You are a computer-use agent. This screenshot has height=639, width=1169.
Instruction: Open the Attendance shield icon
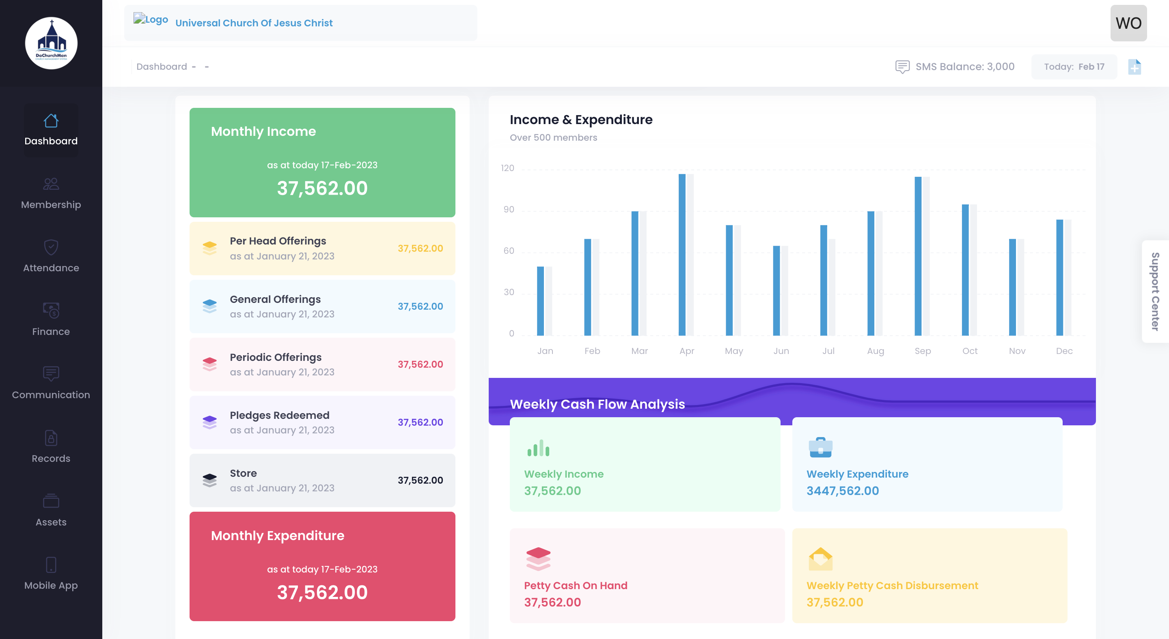tap(51, 247)
